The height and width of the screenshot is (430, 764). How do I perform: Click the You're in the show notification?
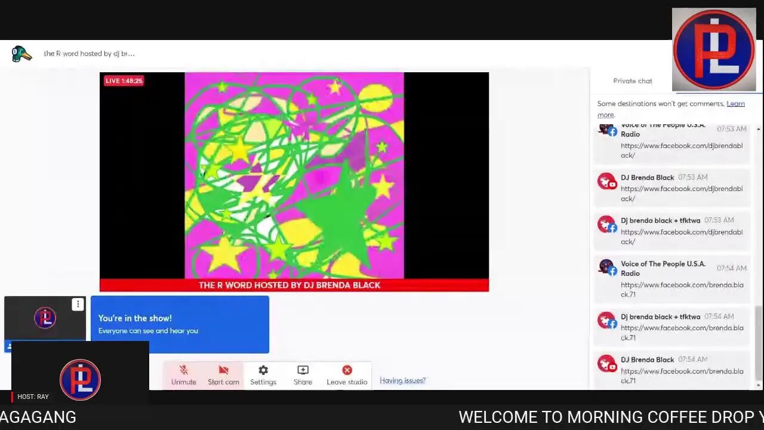[180, 324]
